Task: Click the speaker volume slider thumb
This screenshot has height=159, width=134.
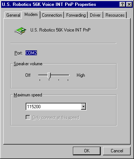Action: click(x=49, y=76)
